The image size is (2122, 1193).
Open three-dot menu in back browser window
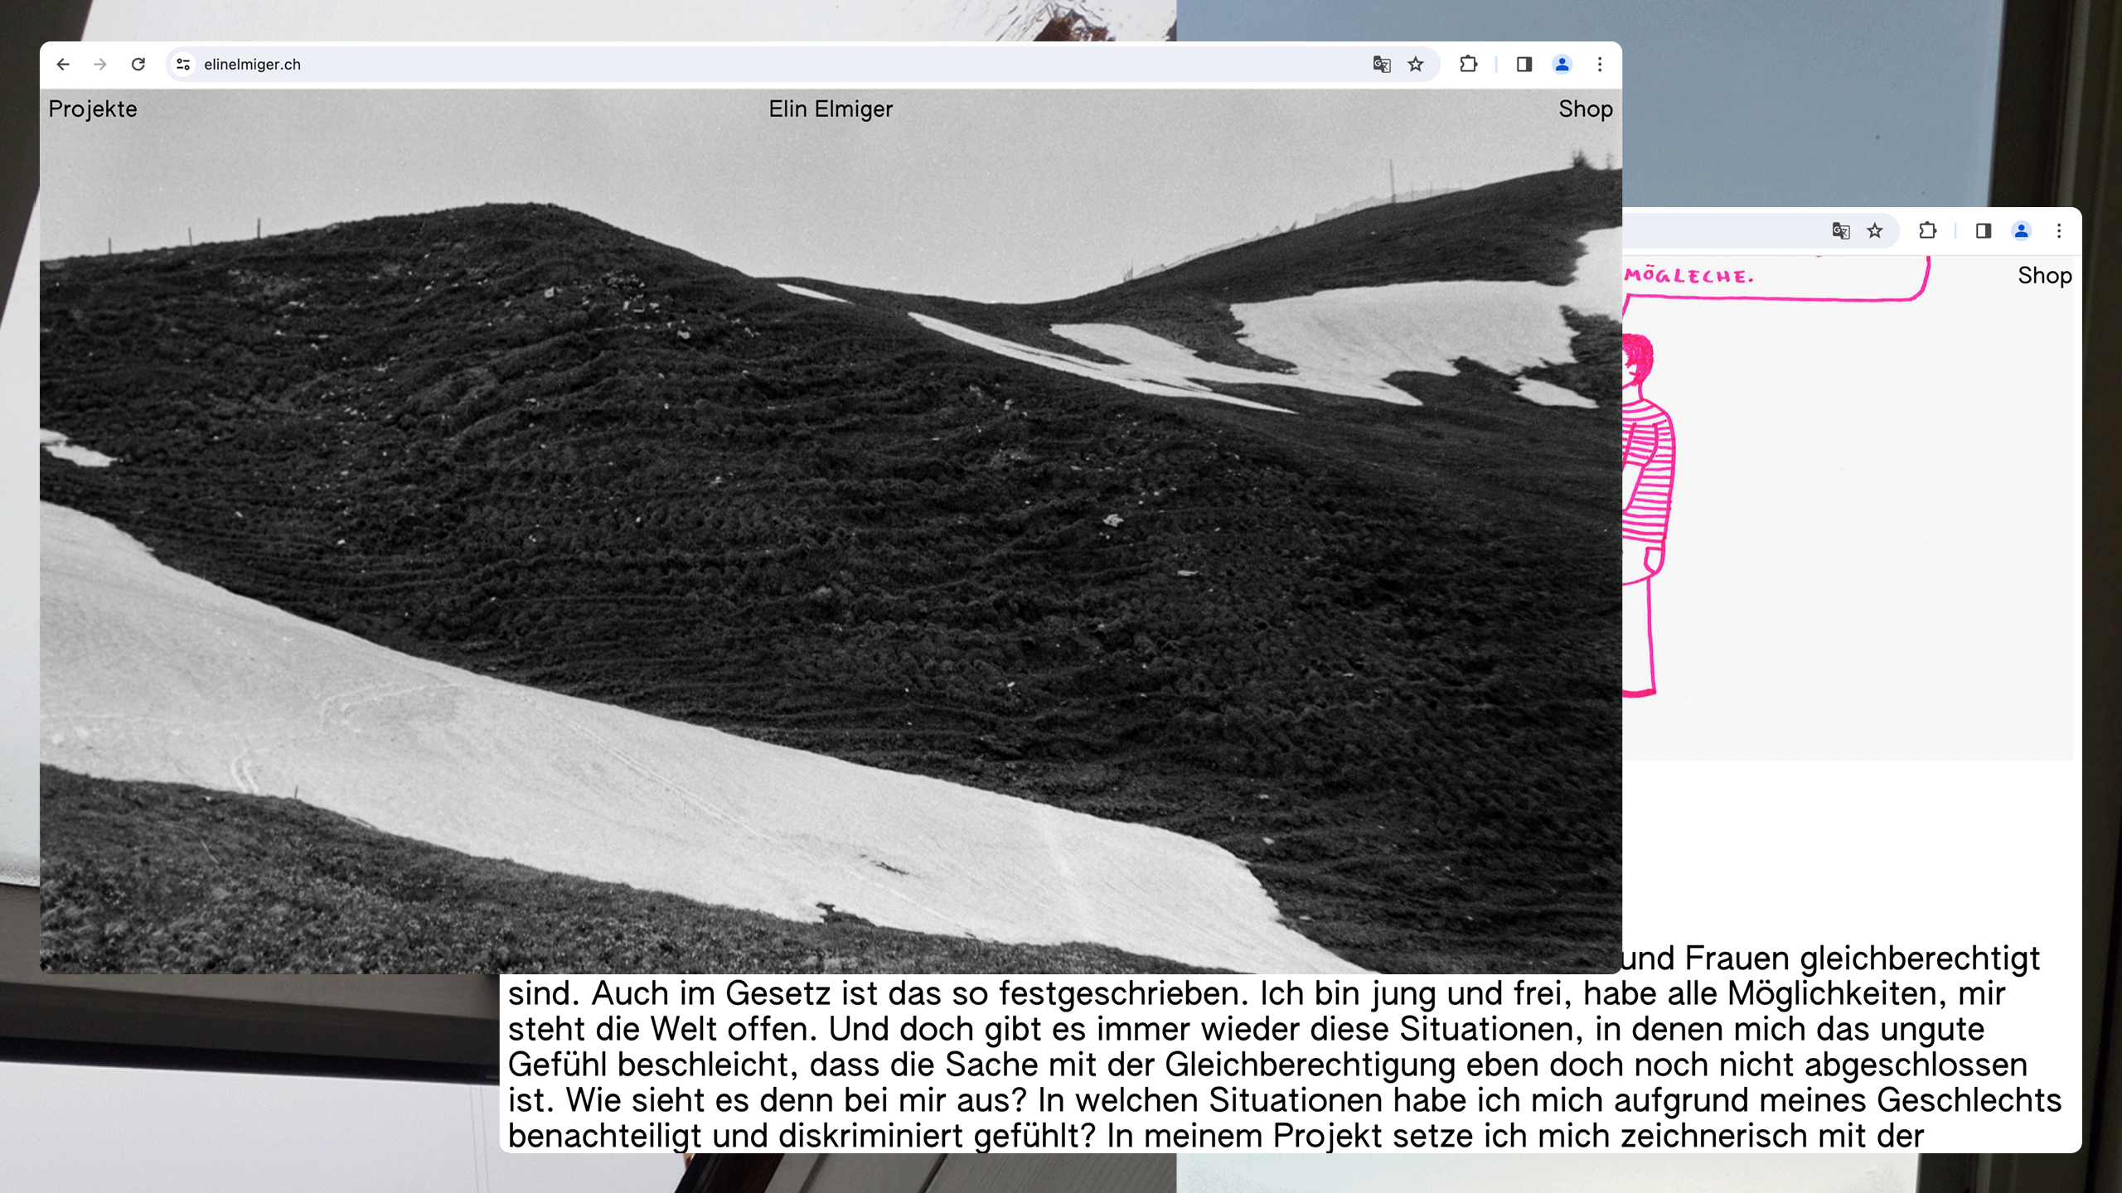coord(2059,230)
